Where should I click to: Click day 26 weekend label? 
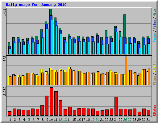125,120
